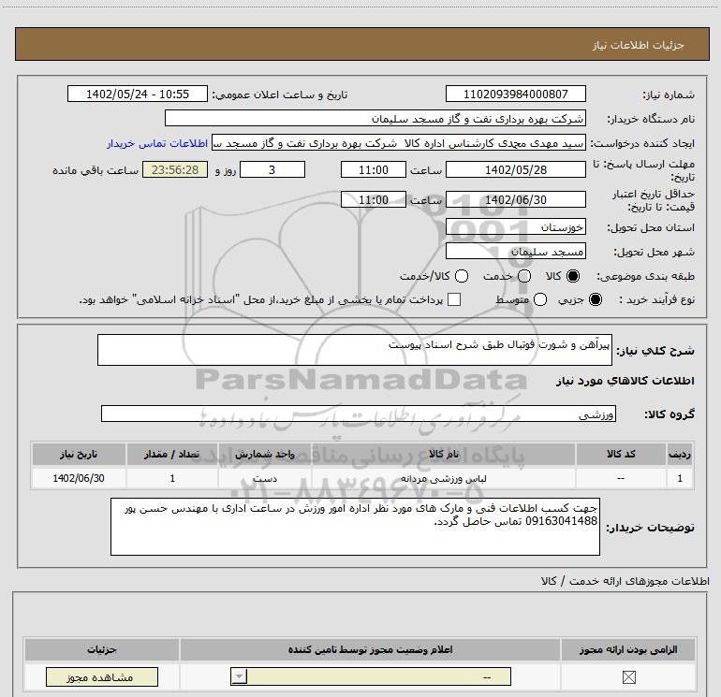Click the province field خوزستان

click(x=515, y=227)
